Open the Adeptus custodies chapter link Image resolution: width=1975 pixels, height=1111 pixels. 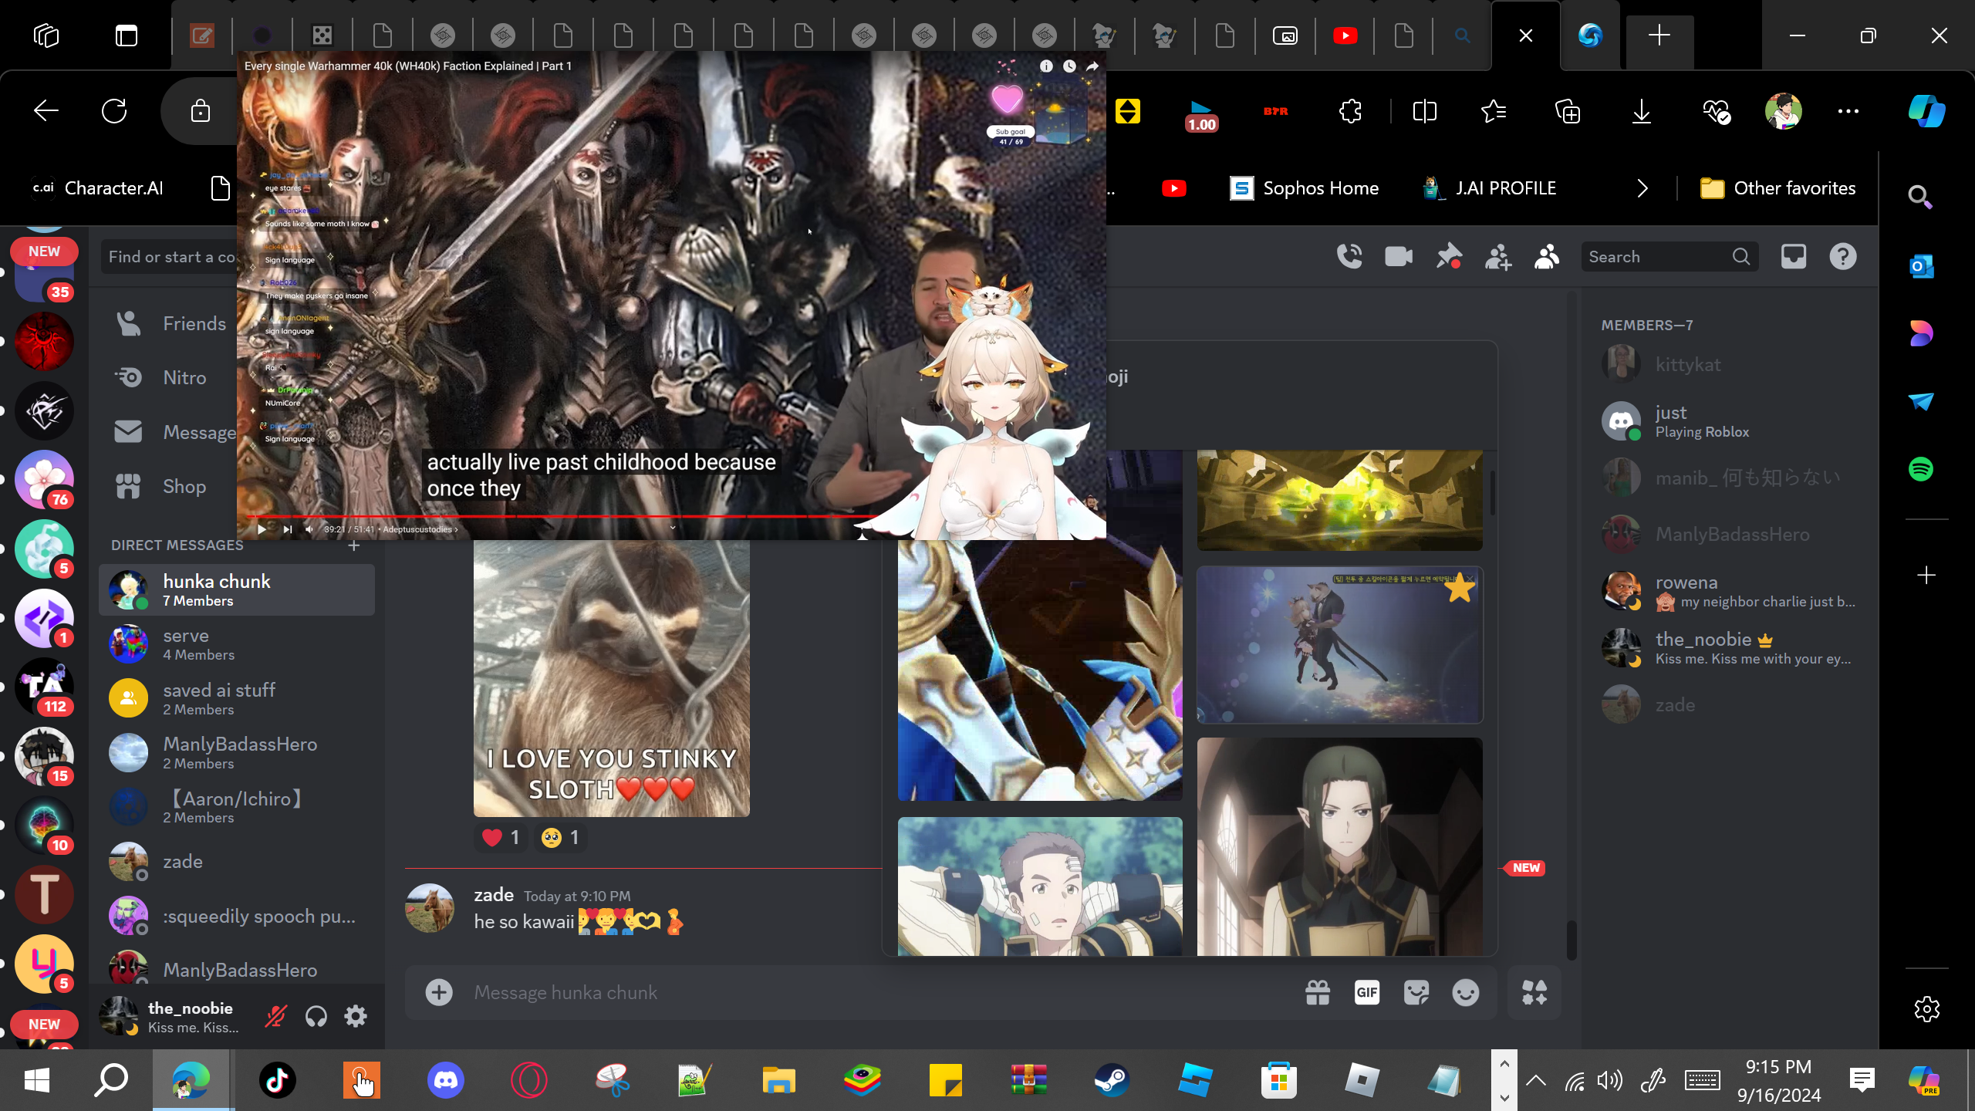420,529
